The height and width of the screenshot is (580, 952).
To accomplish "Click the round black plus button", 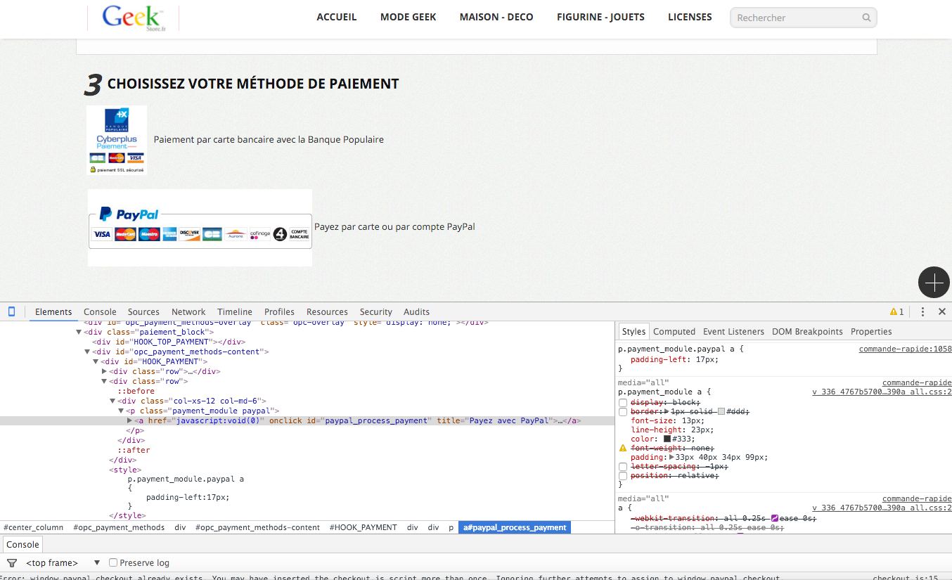I will coord(934,283).
